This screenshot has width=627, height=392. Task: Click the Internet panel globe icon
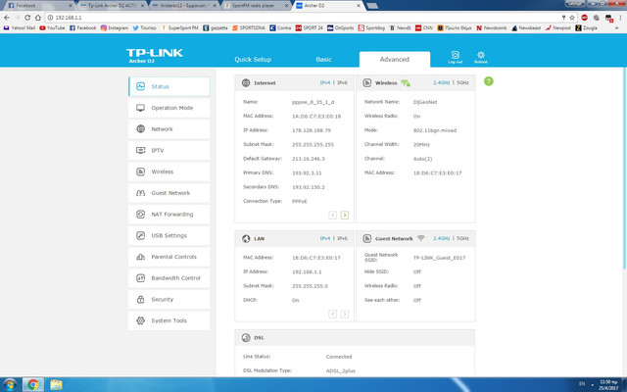click(246, 82)
